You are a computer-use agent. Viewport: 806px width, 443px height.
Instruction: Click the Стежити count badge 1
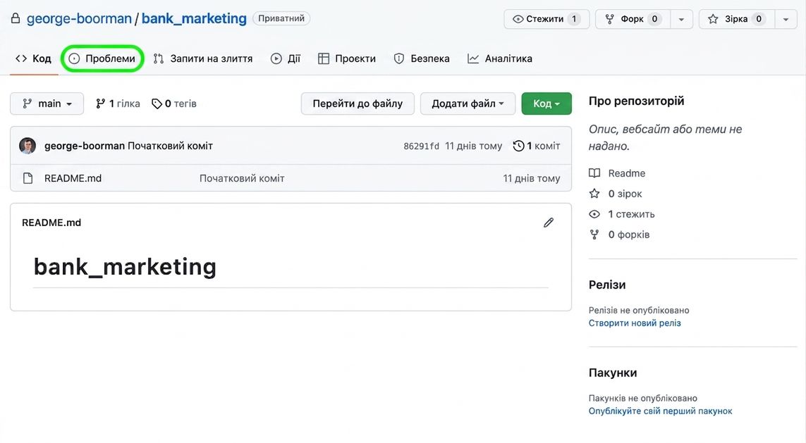(x=574, y=19)
